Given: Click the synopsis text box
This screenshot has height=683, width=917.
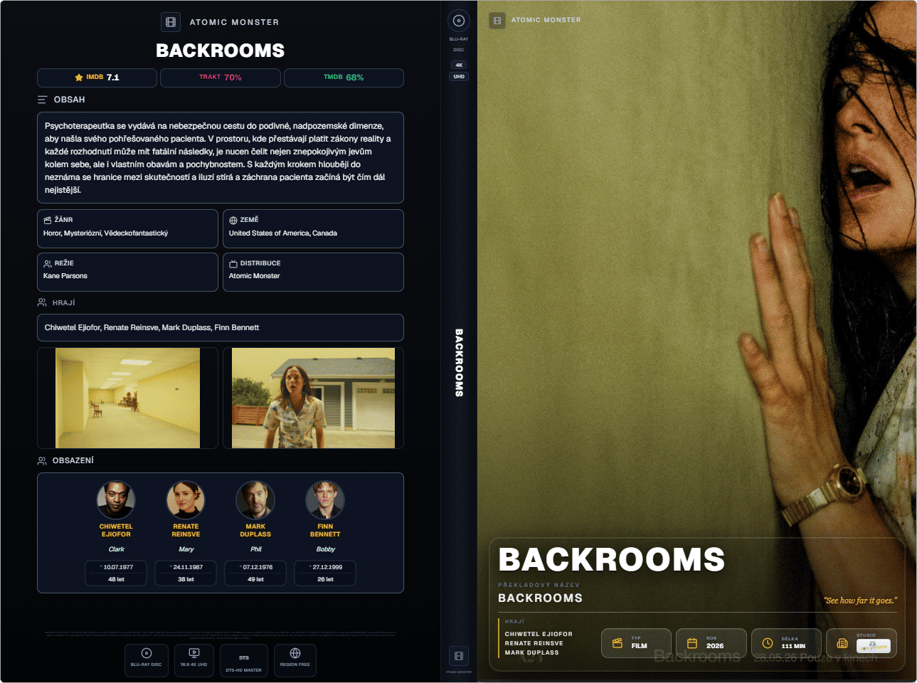Looking at the screenshot, I should [221, 158].
